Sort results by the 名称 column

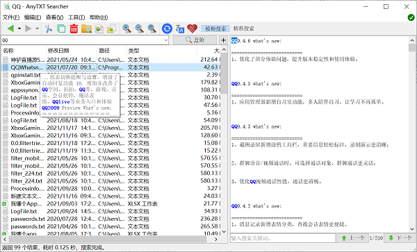coord(24,51)
